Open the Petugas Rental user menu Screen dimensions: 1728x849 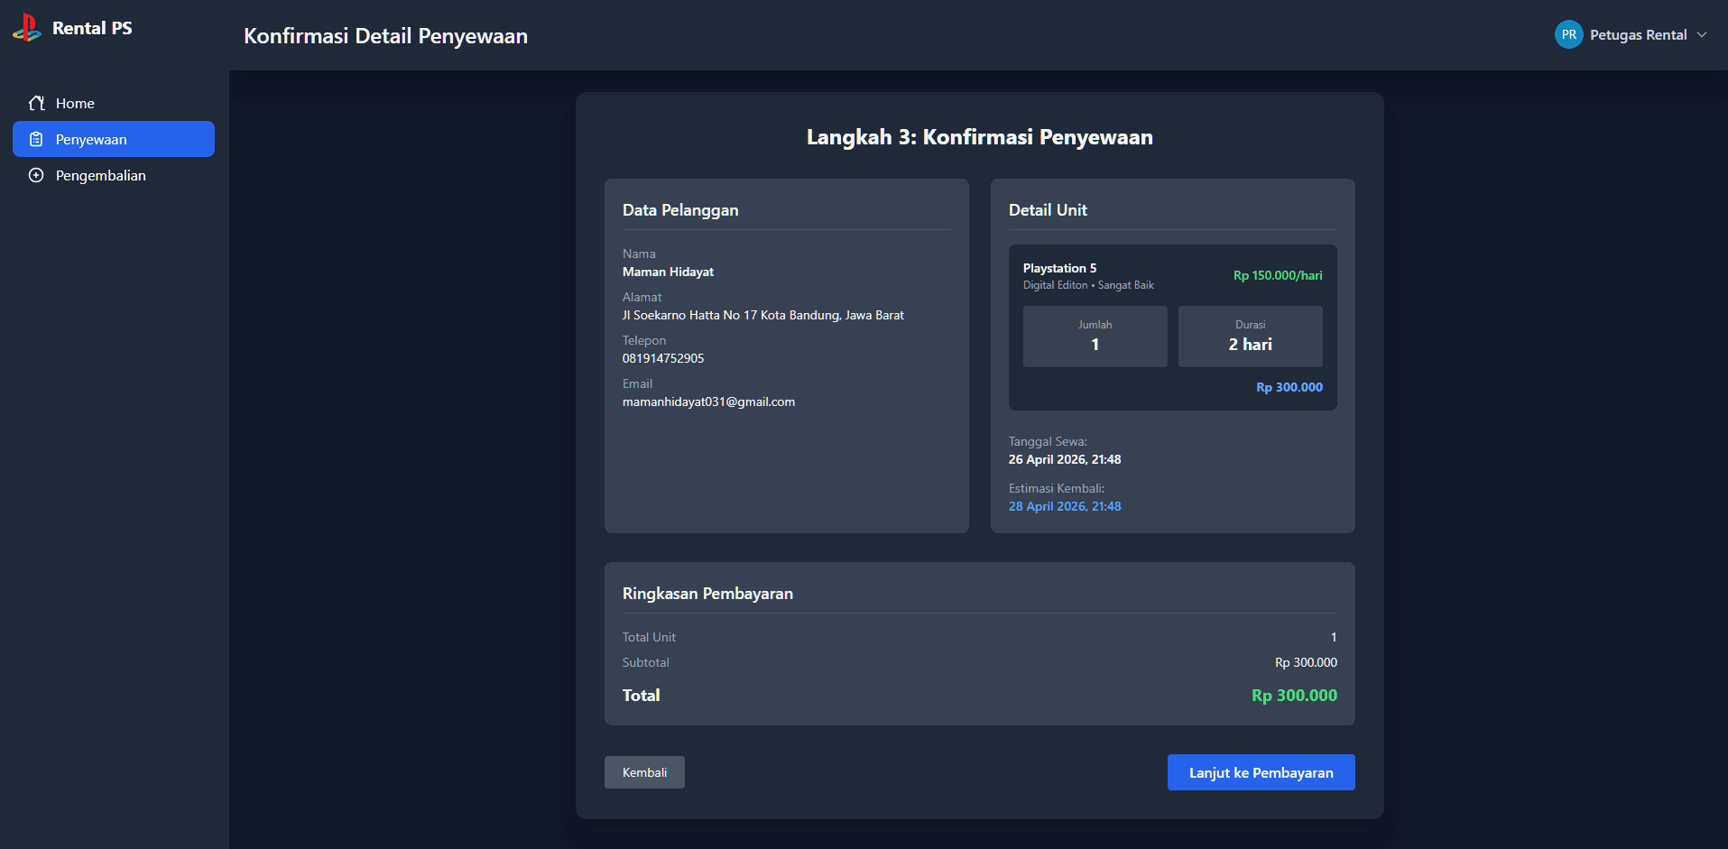click(x=1631, y=34)
